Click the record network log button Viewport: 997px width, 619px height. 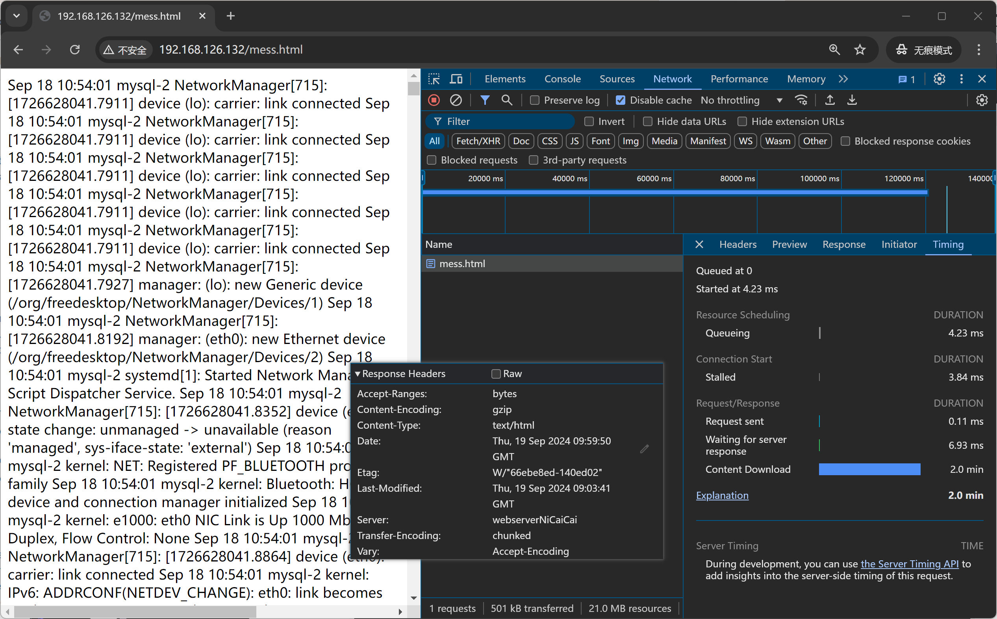[x=434, y=100]
